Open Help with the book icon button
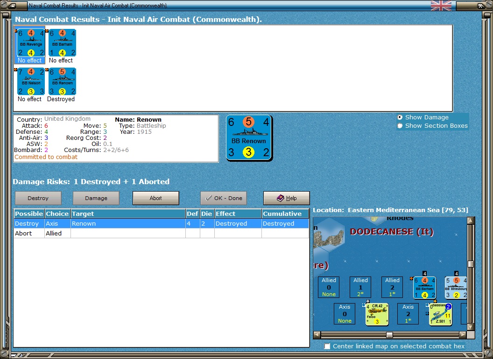The image size is (493, 359). (287, 198)
